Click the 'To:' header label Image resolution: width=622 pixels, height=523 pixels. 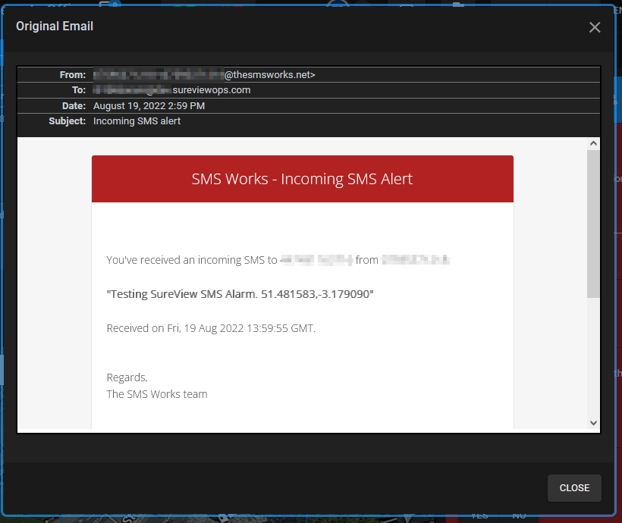79,90
